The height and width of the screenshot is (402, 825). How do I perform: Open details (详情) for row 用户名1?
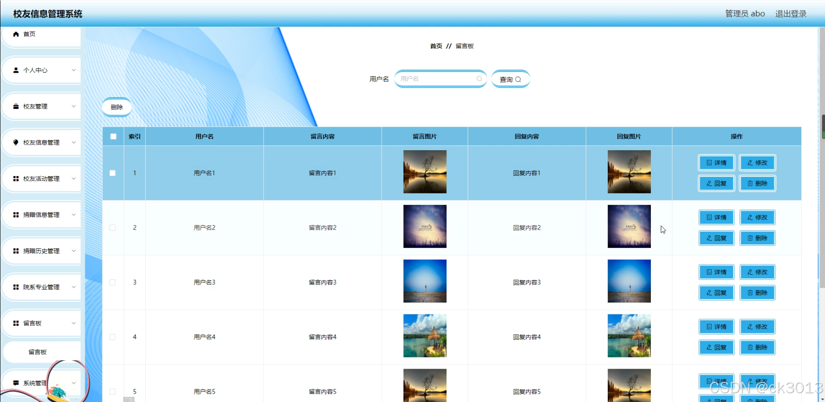[x=716, y=163]
